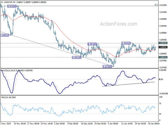This screenshot has height=126, width=168.
Task: Click the ActionForex.com watermark
Action: click(118, 24)
